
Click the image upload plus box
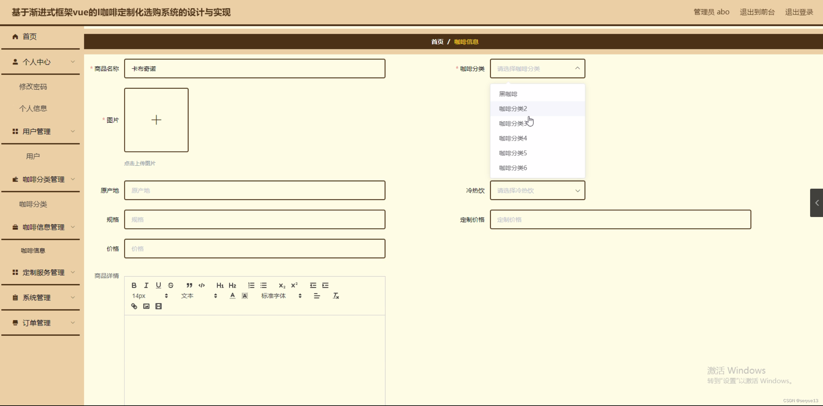click(x=156, y=120)
